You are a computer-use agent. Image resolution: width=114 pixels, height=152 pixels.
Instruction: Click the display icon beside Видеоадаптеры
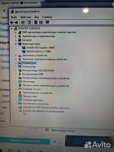(20, 44)
